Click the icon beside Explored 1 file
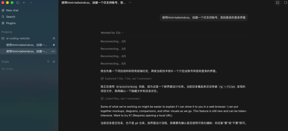This screenshot has width=288, height=131. click(x=102, y=79)
